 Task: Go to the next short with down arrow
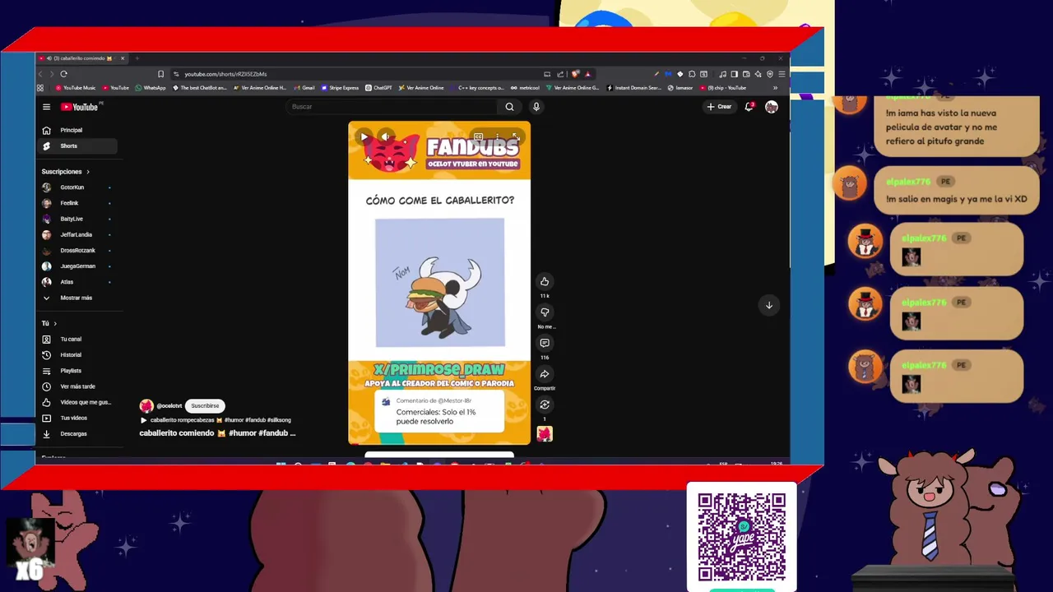[x=769, y=305]
